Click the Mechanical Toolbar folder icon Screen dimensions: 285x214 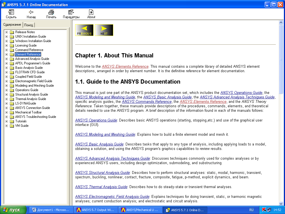pyautogui.click(x=12, y=112)
